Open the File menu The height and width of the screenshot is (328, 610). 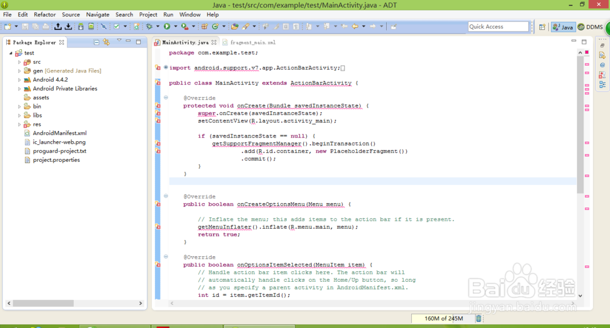point(7,15)
